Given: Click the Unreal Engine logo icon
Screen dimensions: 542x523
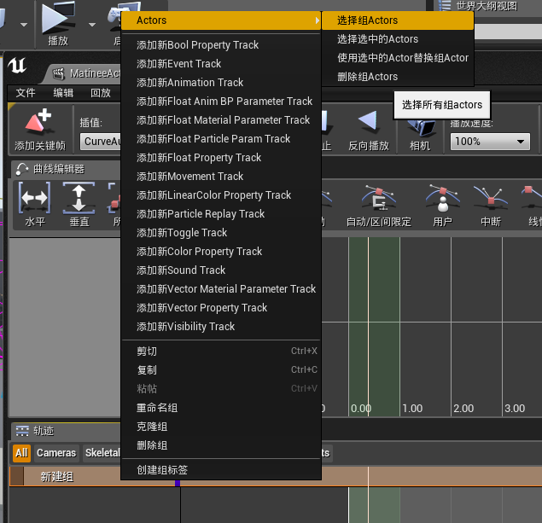Looking at the screenshot, I should (x=17, y=65).
